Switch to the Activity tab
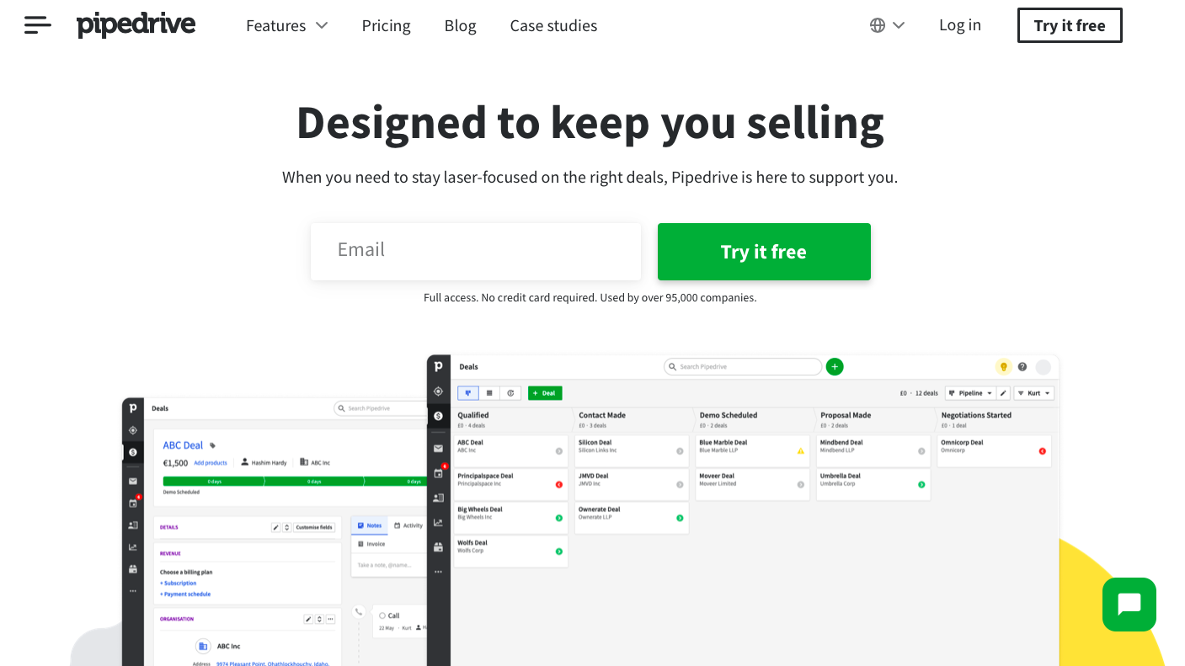 [x=408, y=525]
